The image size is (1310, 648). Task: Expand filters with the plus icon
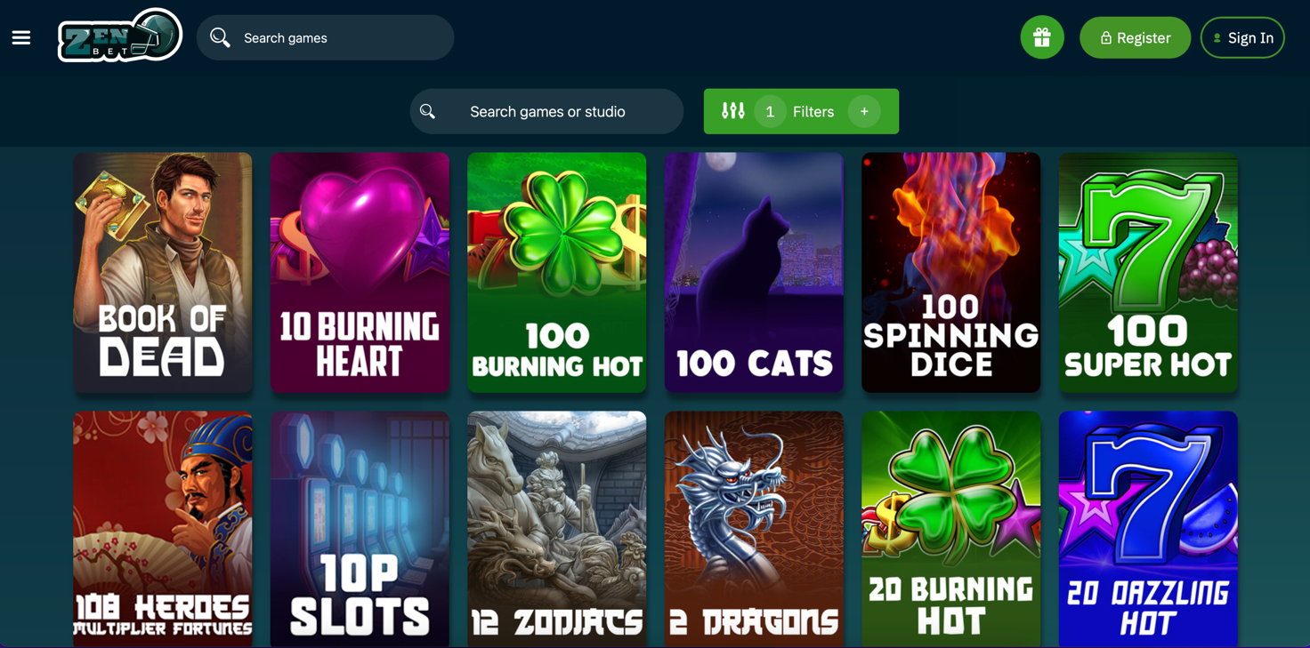click(x=864, y=111)
